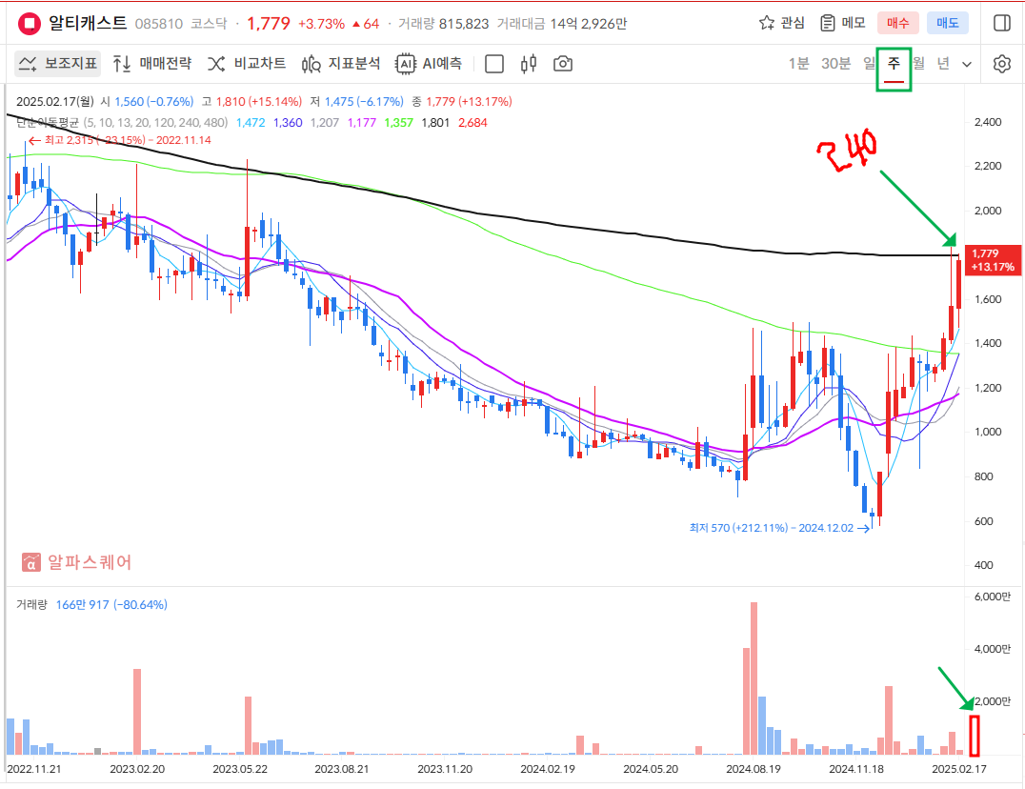The width and height of the screenshot is (1025, 789).
Task: Click the 알티캐스트 stock name
Action: click(88, 23)
